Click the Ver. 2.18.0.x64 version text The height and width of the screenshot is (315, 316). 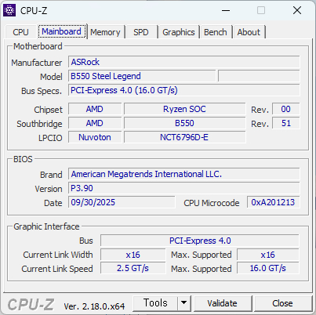pos(94,306)
